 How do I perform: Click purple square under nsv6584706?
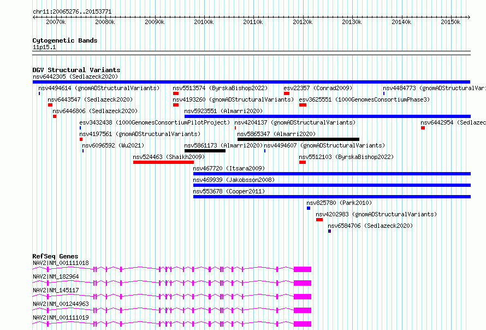[x=329, y=231]
